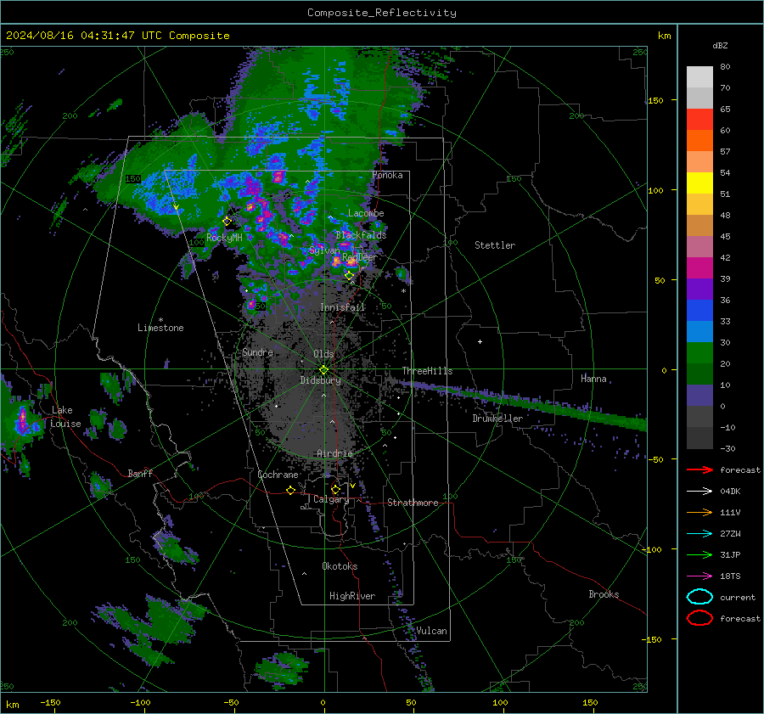Click the Lacombe town label
This screenshot has height=714, width=764.
[x=366, y=213]
